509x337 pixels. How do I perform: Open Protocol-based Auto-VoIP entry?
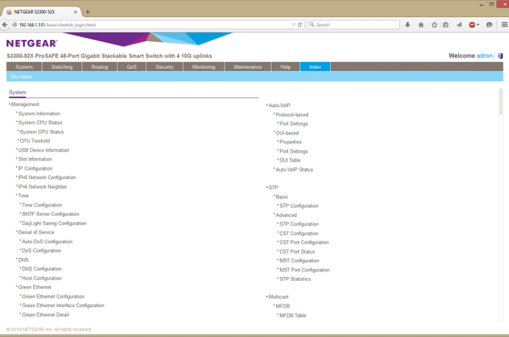pyautogui.click(x=292, y=115)
